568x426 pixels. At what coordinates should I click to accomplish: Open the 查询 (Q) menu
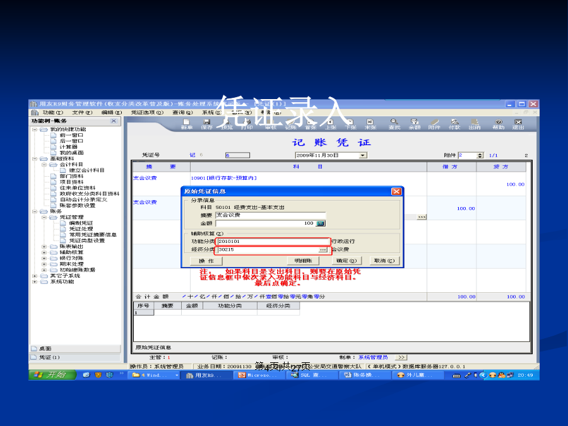tap(182, 113)
